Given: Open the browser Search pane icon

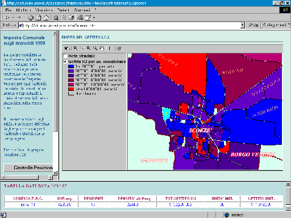Looking at the screenshot, I should pos(56,18).
